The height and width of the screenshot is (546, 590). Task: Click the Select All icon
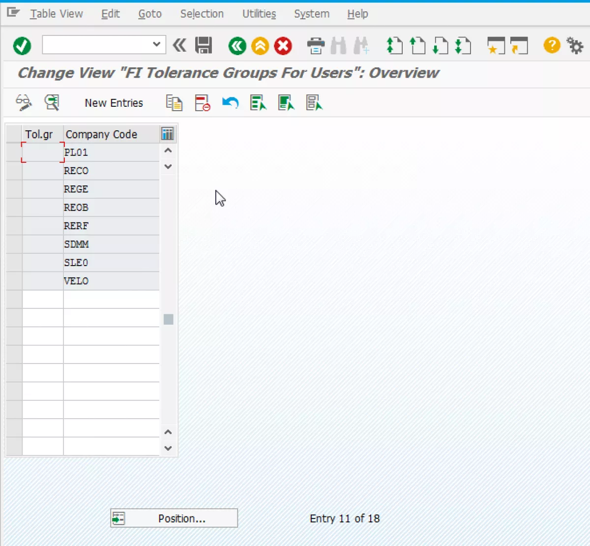tap(258, 103)
